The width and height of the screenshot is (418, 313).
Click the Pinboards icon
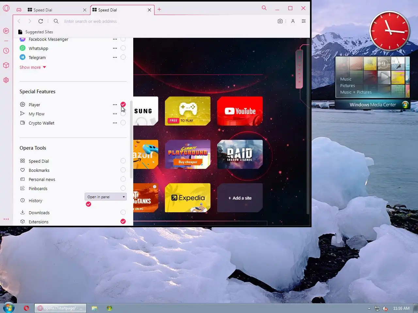pyautogui.click(x=23, y=188)
